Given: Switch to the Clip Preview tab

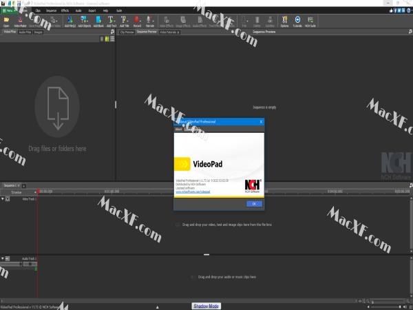Looking at the screenshot, I should click(x=127, y=32).
